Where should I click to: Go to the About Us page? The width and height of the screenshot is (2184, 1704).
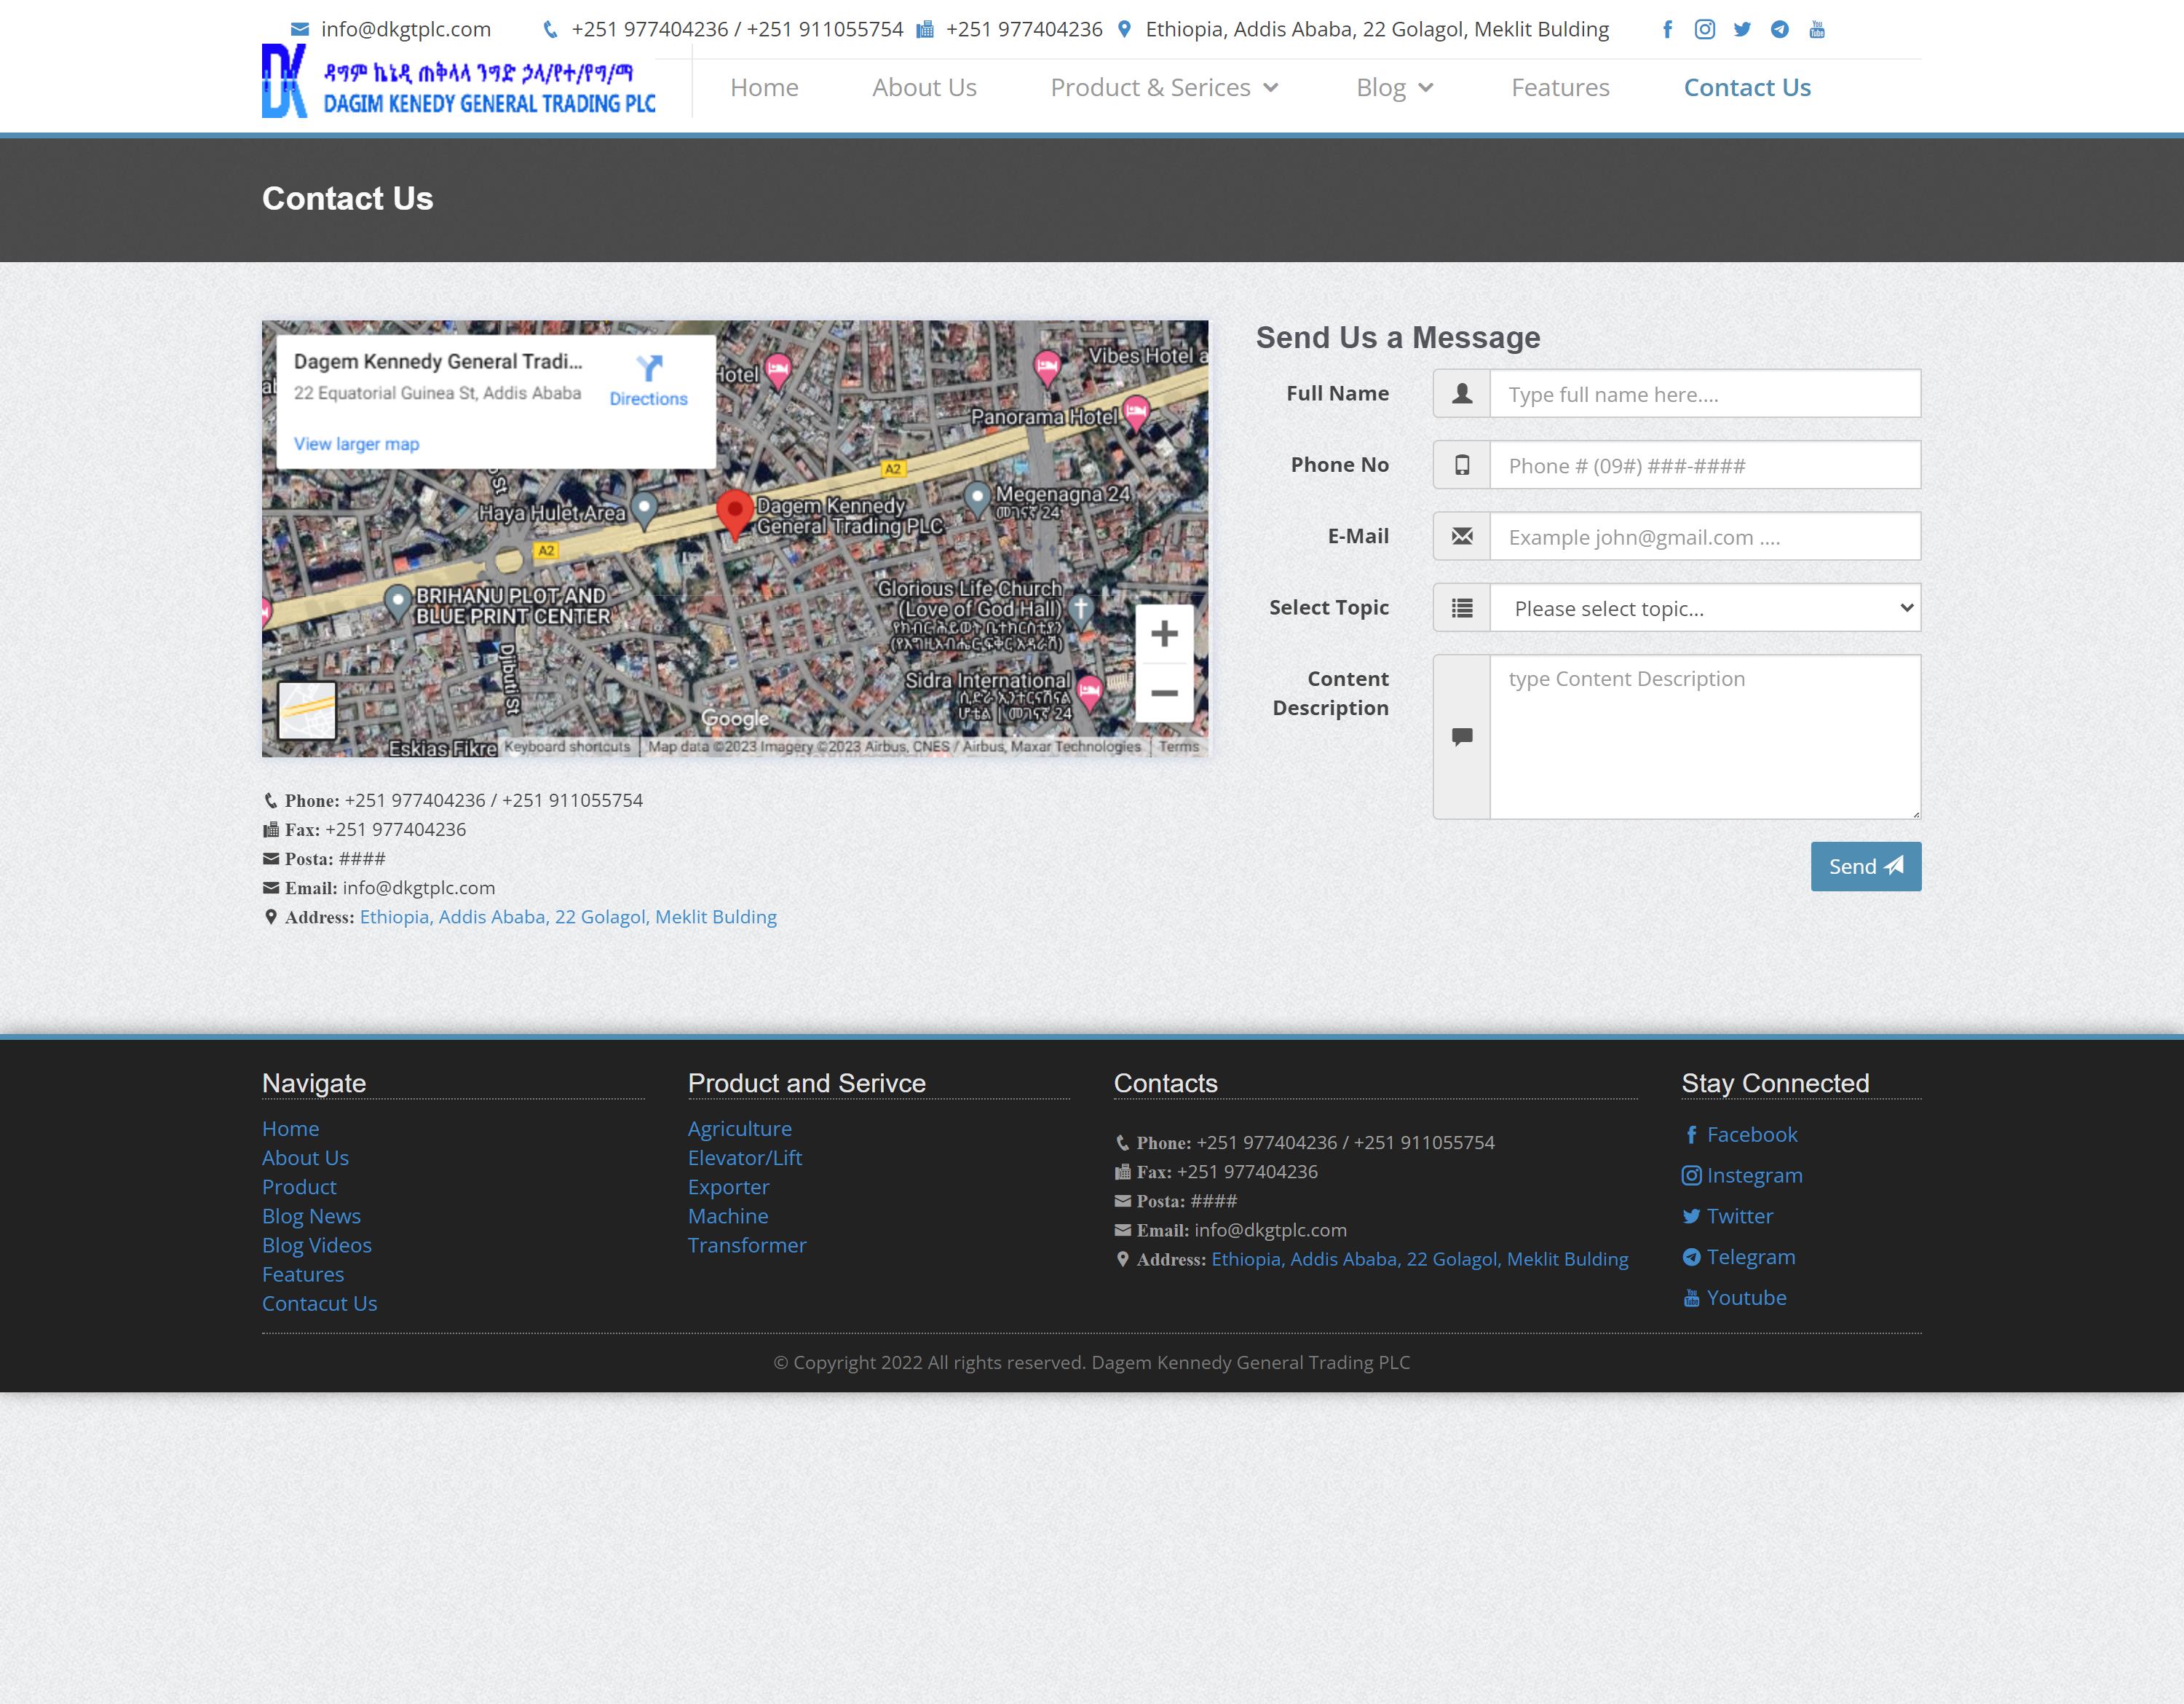924,88
